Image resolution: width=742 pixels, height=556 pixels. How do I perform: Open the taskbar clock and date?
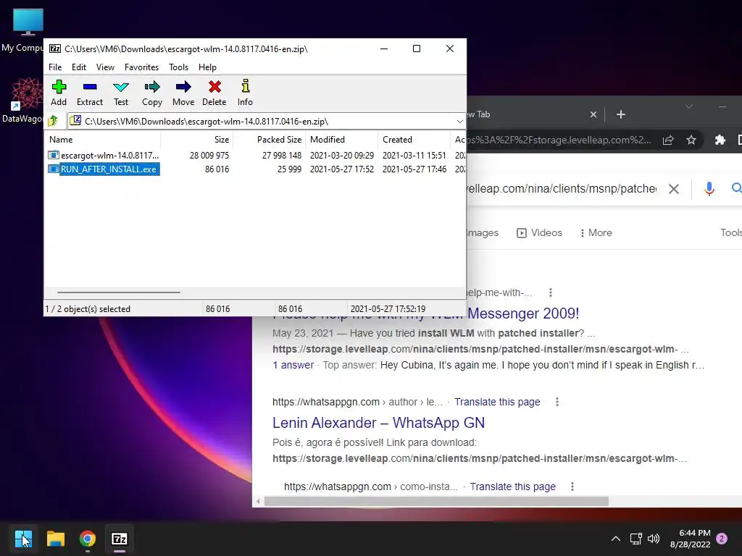point(690,539)
